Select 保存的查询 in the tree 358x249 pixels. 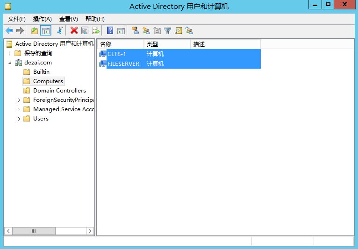(38, 53)
